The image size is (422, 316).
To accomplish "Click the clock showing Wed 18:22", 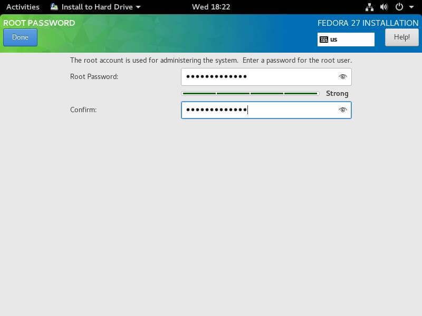I will coord(211,7).
